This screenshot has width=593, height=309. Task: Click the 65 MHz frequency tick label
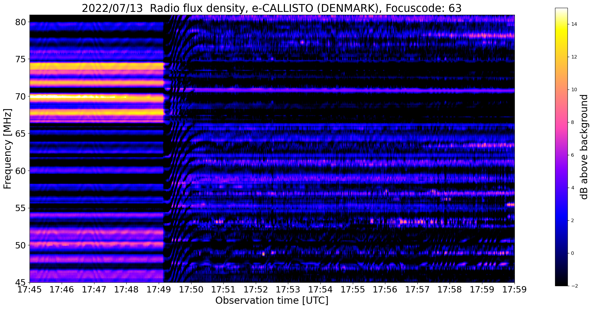(x=21, y=134)
